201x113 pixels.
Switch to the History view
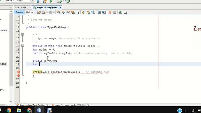tap(30, 12)
